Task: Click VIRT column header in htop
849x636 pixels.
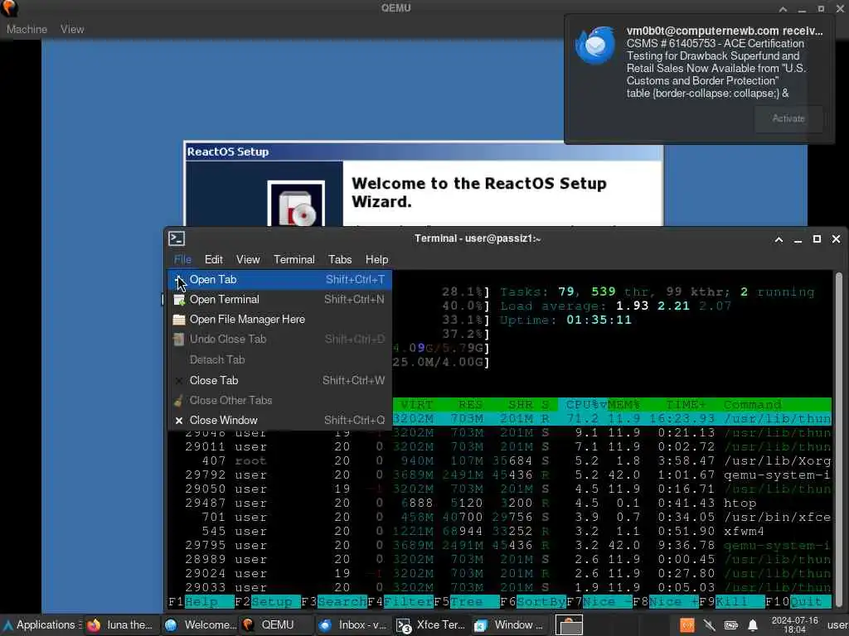Action: pos(417,404)
